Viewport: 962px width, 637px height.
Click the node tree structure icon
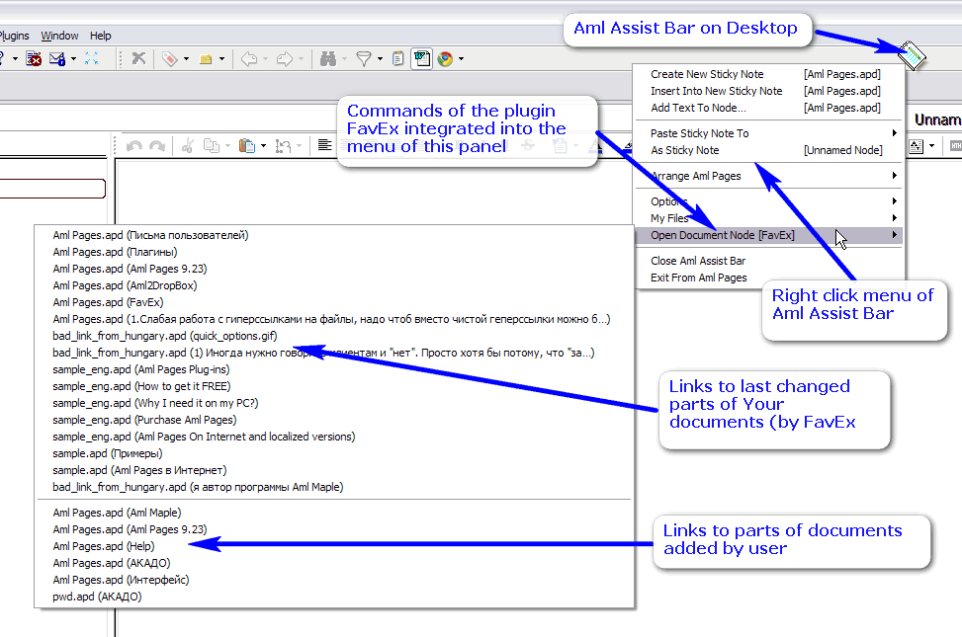pyautogui.click(x=283, y=146)
